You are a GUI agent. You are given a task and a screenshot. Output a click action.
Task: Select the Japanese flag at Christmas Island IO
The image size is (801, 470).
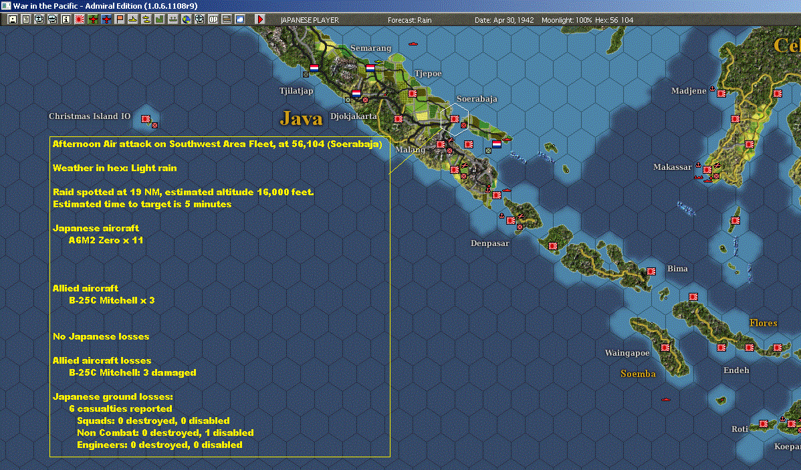coord(146,119)
